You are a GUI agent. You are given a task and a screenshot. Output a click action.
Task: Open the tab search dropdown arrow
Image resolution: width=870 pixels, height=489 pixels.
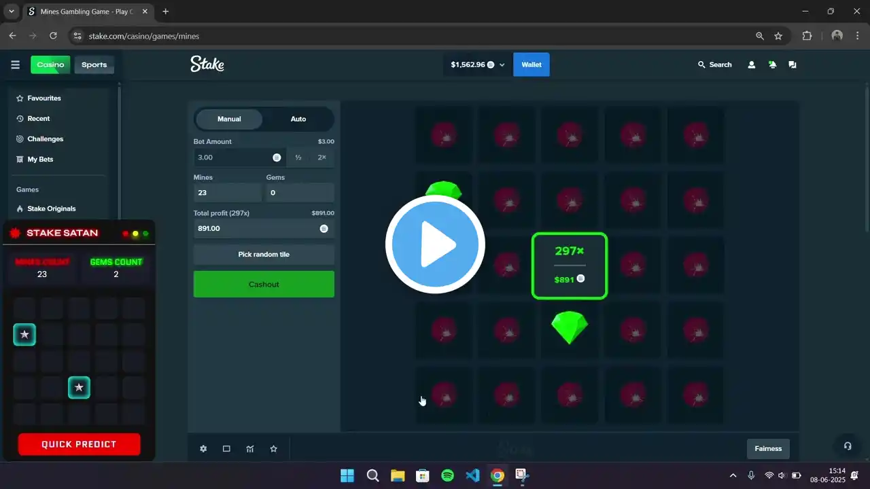click(x=12, y=12)
